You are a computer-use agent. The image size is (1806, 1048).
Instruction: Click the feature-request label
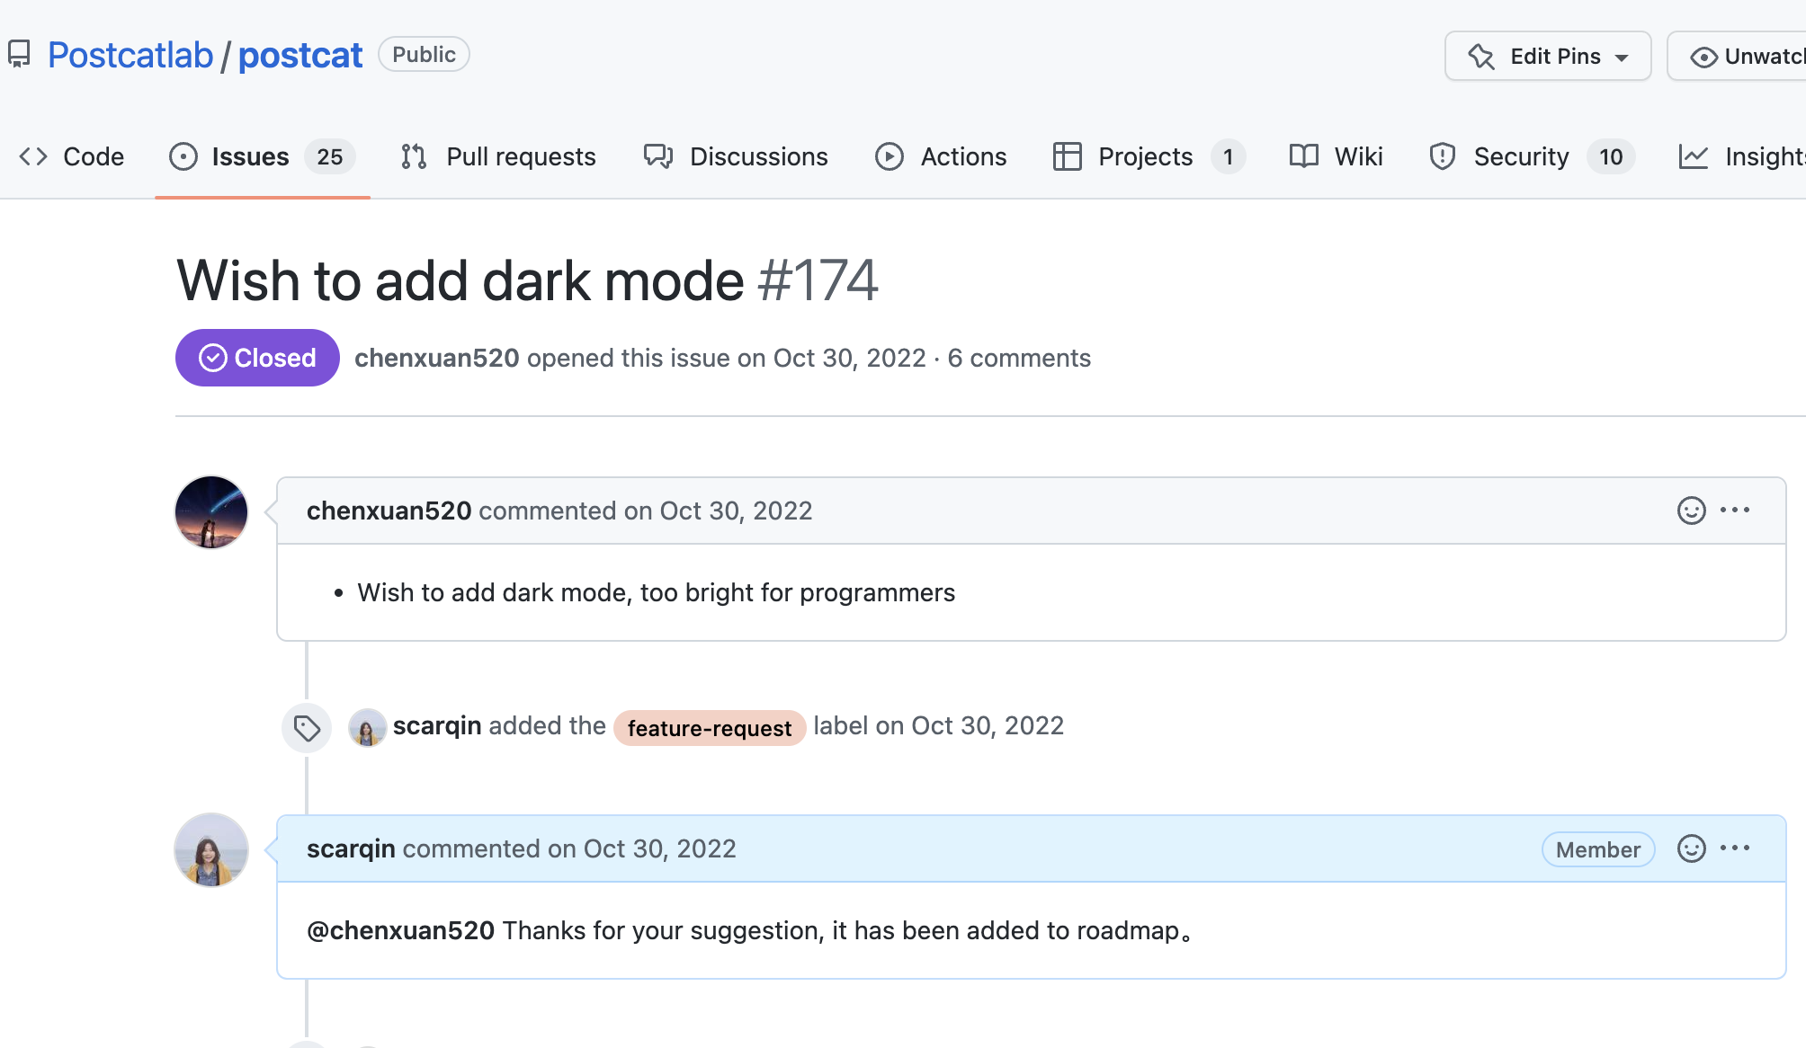click(709, 728)
